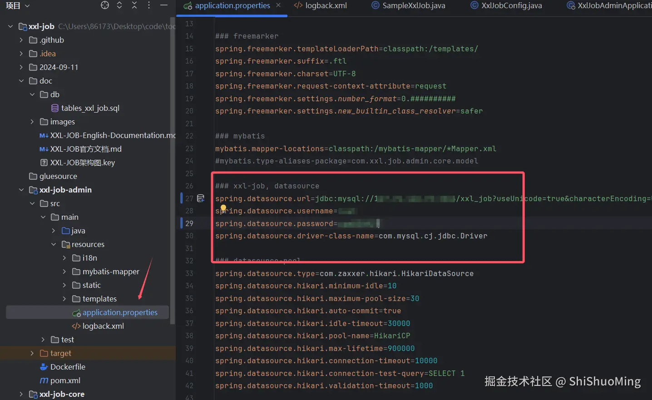Expand the templates folder chevron
Image resolution: width=652 pixels, height=400 pixels.
[x=64, y=299]
